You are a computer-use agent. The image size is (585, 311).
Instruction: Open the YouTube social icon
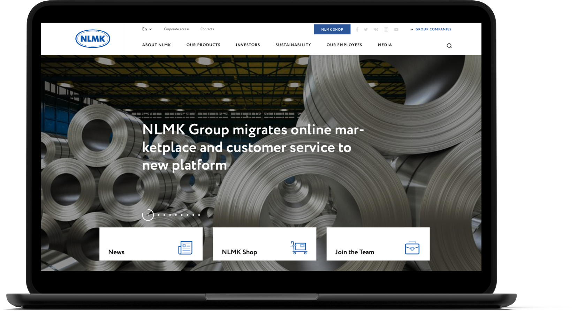396,30
